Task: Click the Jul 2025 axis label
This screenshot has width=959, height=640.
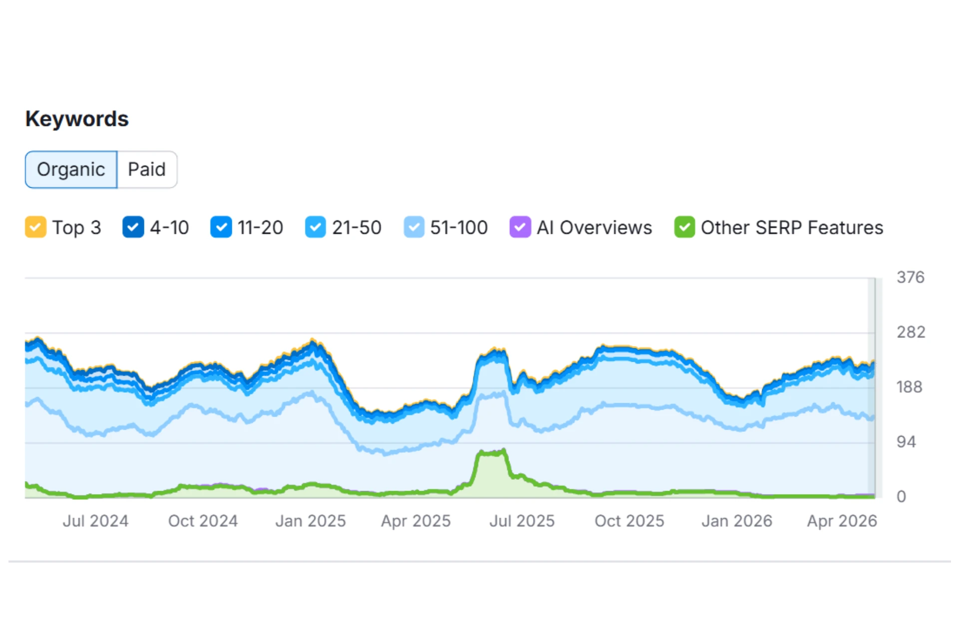Action: coord(522,521)
